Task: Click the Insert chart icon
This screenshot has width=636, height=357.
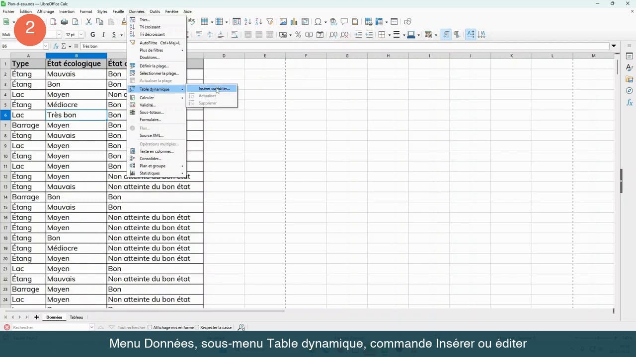Action: pyautogui.click(x=294, y=22)
